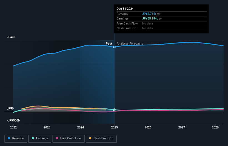
Task: Click the 2028 x-axis label
Action: click(x=215, y=127)
